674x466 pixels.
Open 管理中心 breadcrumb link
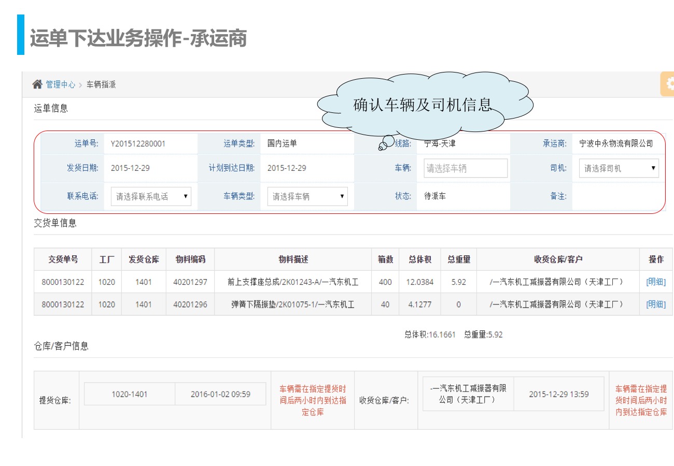click(x=60, y=84)
